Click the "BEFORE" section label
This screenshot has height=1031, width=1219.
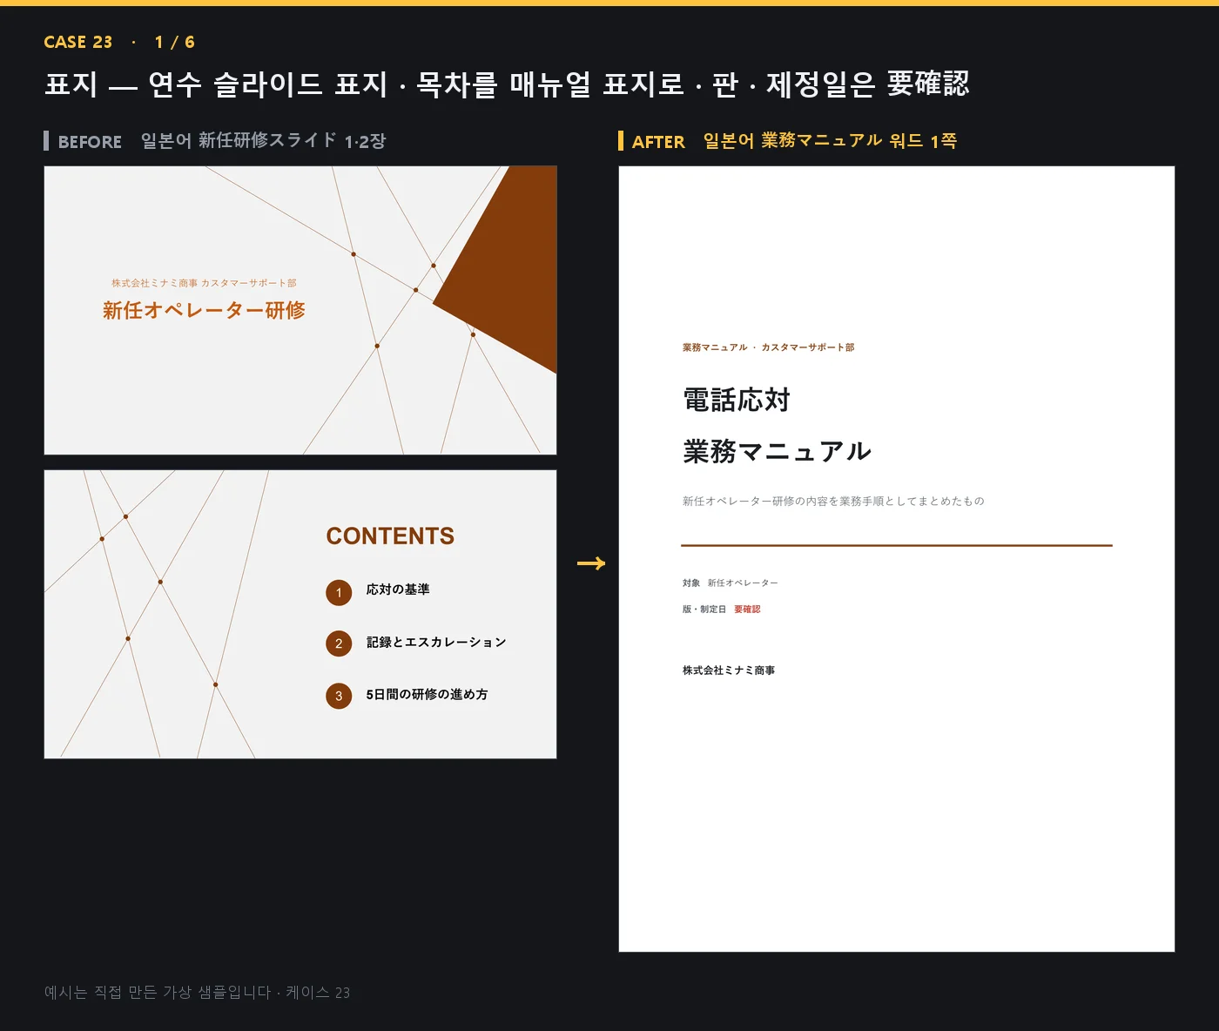[90, 141]
